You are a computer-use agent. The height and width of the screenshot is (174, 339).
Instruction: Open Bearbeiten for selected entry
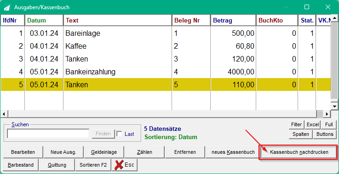(x=23, y=152)
